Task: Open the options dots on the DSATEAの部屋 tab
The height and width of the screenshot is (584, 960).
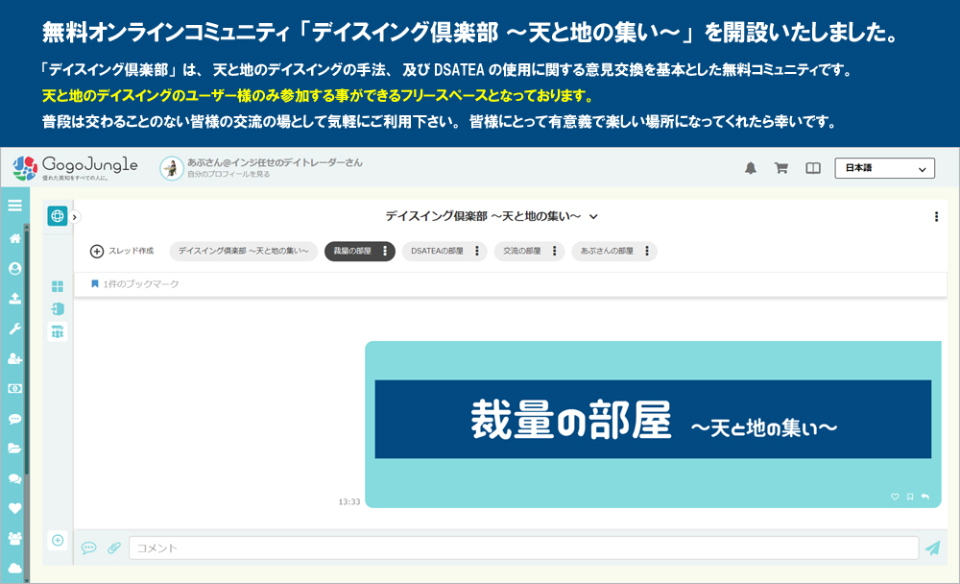Action: [x=477, y=252]
